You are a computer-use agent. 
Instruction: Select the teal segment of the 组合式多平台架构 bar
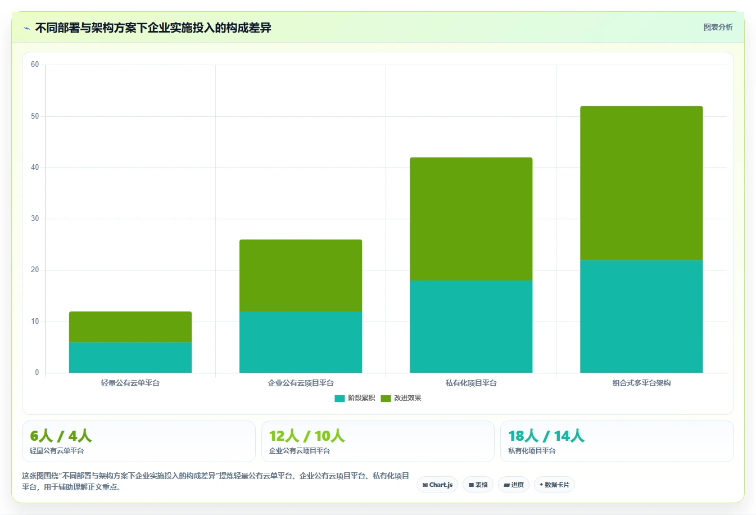pos(641,316)
